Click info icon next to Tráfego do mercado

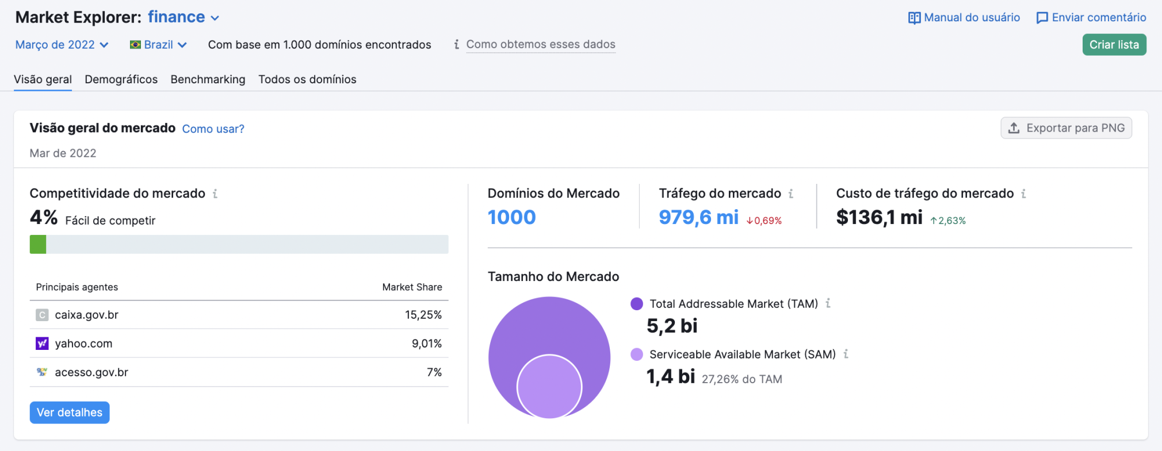791,194
